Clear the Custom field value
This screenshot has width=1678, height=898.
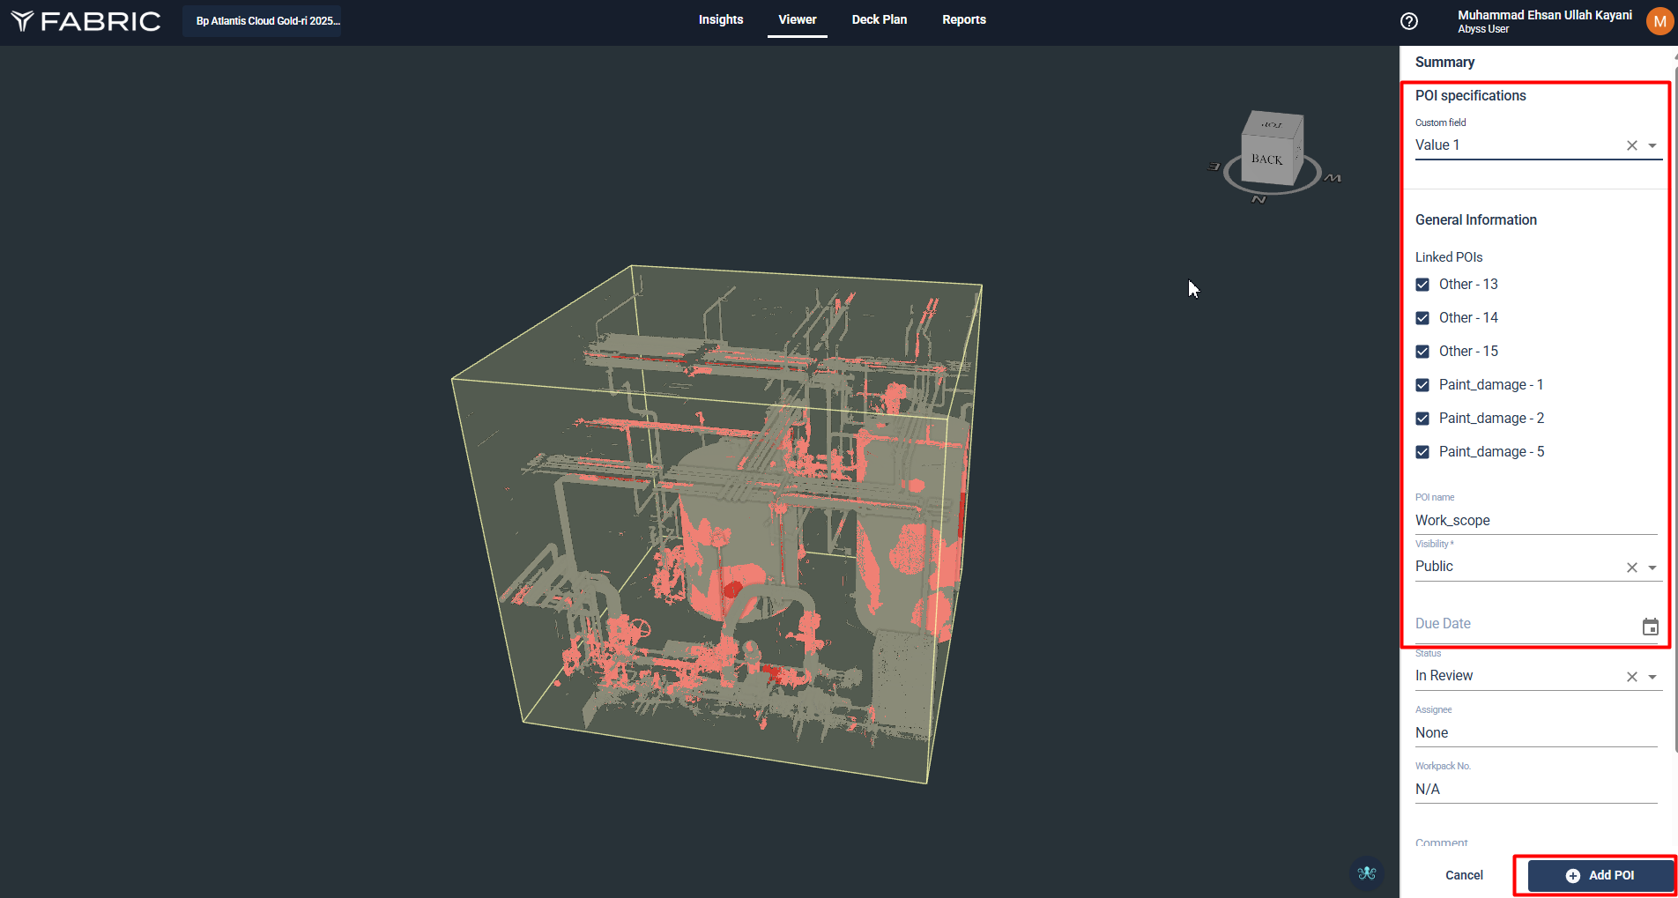(1631, 145)
